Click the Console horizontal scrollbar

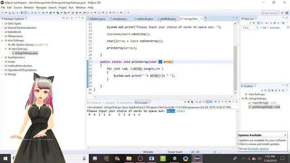[161, 148]
